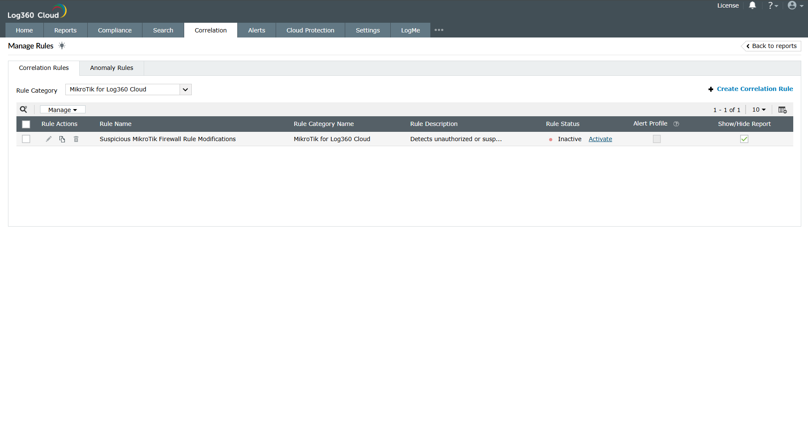Open the table search icon
This screenshot has height=433, width=808.
pos(24,110)
